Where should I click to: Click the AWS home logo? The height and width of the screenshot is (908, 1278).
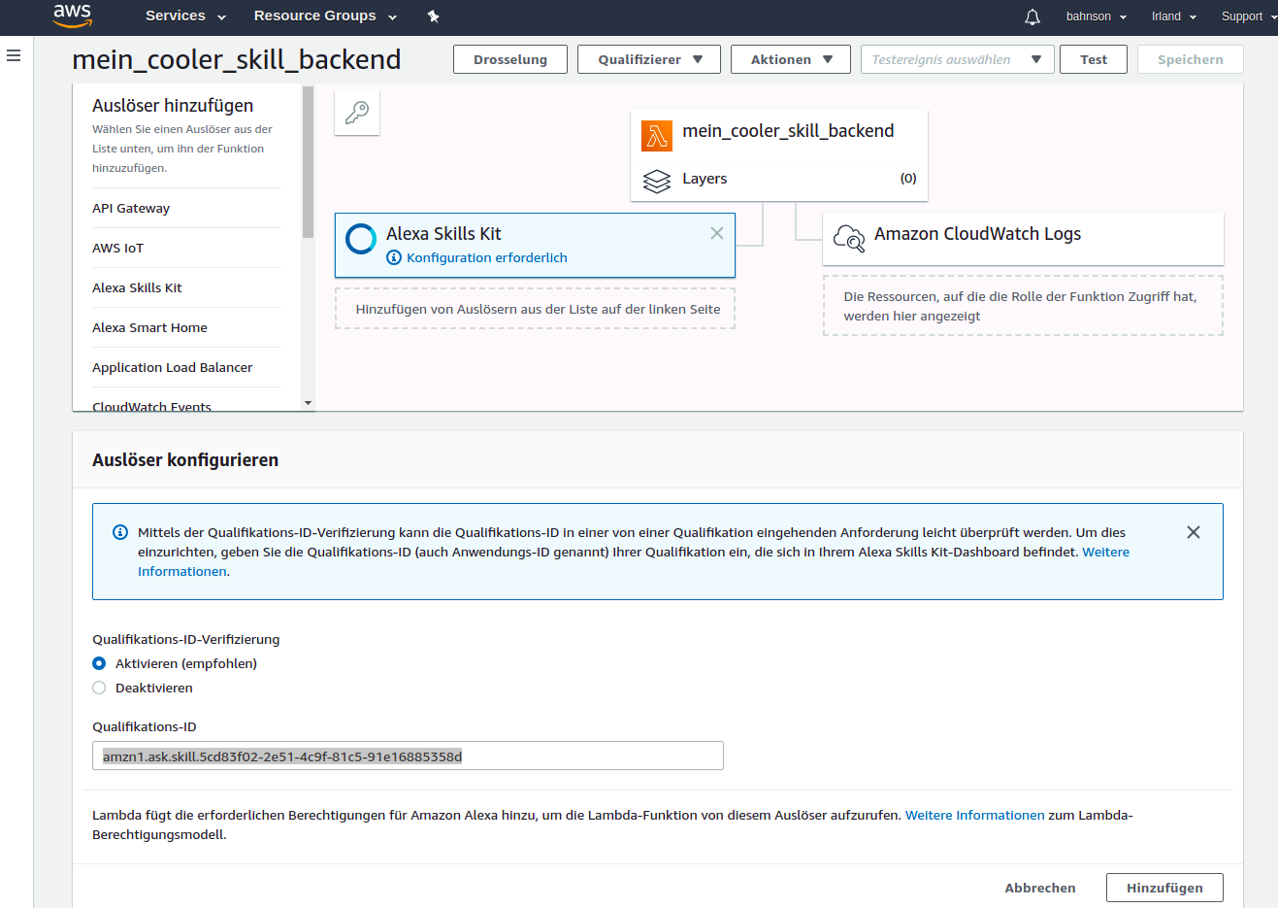pyautogui.click(x=72, y=17)
